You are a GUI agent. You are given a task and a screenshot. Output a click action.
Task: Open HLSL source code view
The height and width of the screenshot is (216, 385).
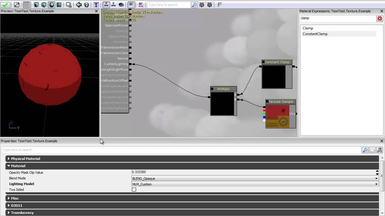click(x=141, y=5)
